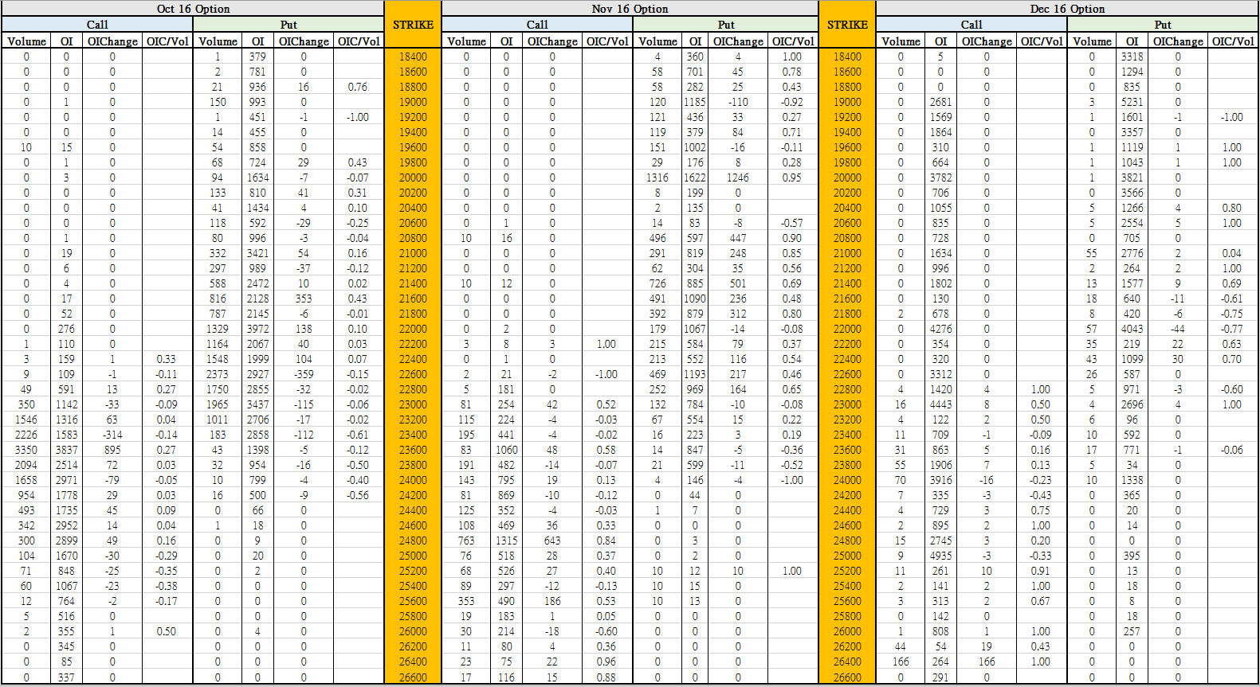This screenshot has width=1260, height=687.
Task: Select the Put header under Nov 16 Option
Action: 726,25
